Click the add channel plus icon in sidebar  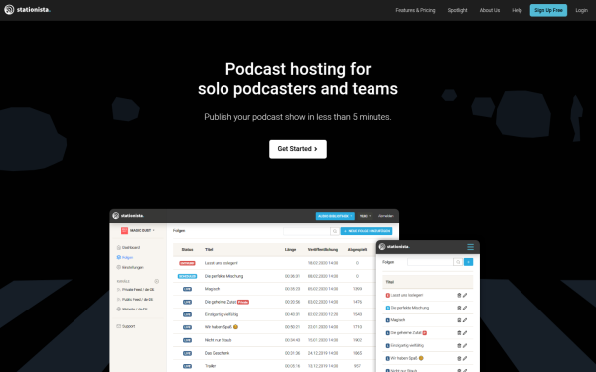[x=156, y=281]
